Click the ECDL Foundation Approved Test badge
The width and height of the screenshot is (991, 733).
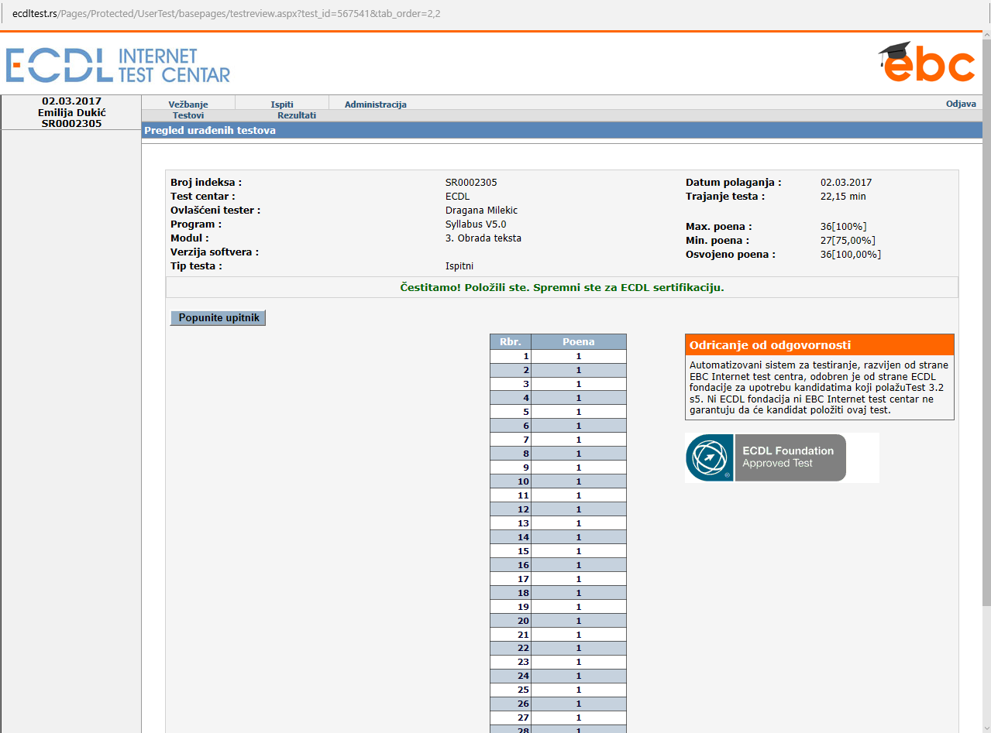(766, 457)
